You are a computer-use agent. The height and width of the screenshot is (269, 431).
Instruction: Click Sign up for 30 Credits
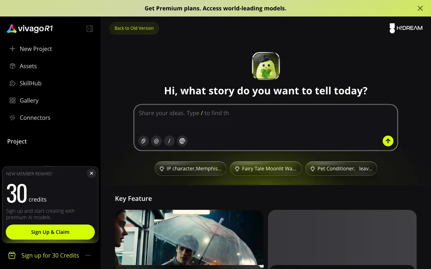click(50, 255)
